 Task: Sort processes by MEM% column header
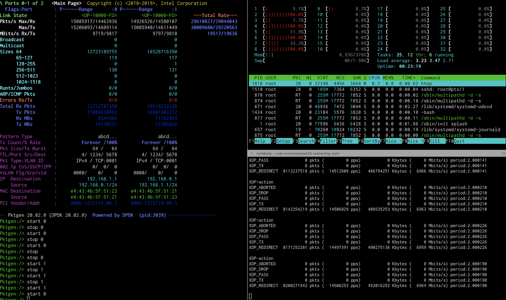[388, 78]
